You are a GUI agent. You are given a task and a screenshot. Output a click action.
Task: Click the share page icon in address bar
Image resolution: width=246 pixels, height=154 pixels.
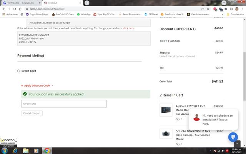click(203, 9)
